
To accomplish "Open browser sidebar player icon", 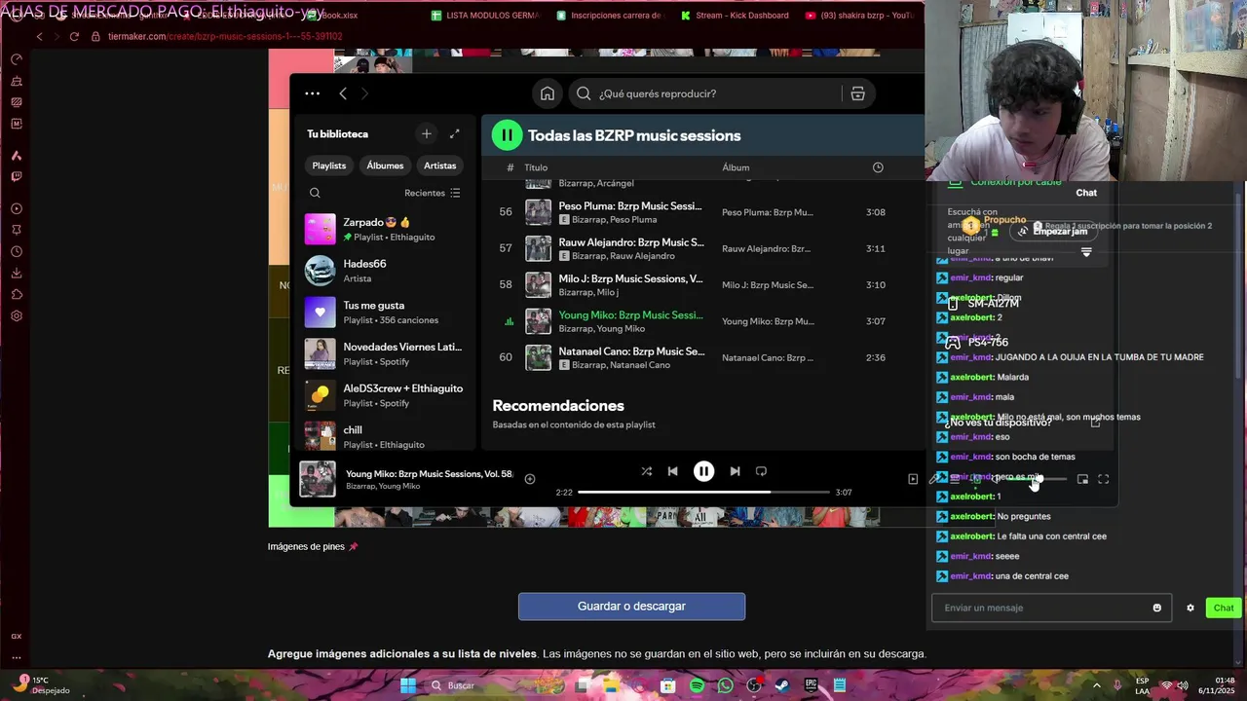I will click(x=17, y=208).
